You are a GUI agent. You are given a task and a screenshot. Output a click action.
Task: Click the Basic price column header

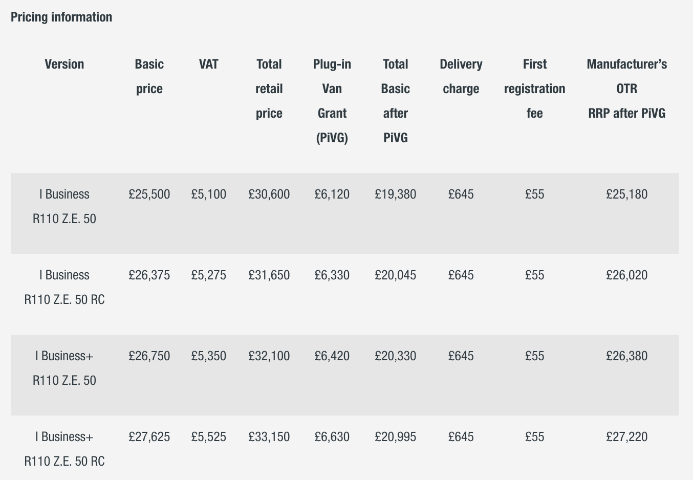149,76
